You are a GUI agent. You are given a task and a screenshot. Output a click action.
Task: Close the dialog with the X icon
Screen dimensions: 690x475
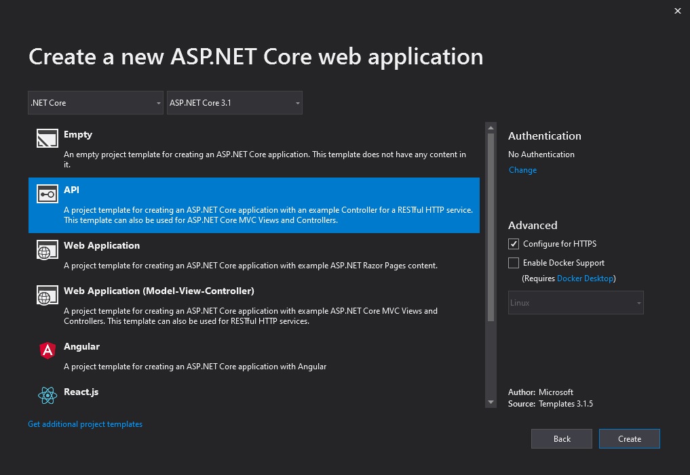pos(678,11)
